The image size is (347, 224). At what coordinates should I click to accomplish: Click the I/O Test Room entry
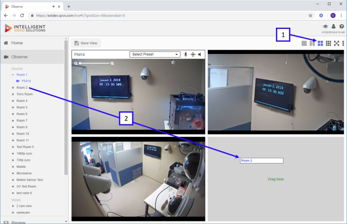(26, 186)
